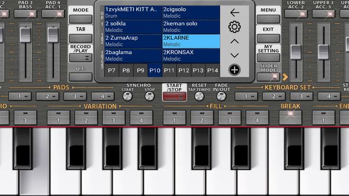This screenshot has width=349, height=196.
Task: Switch to page tab P12
Action: pos(184,70)
